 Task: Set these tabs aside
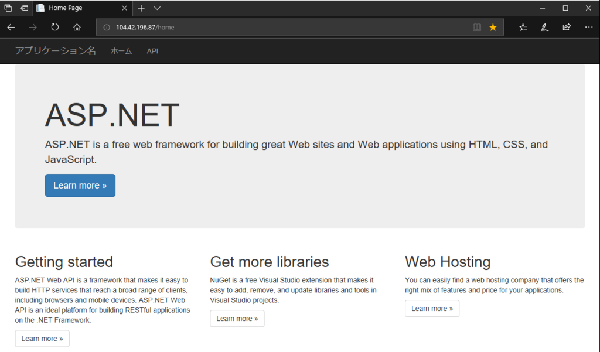(x=24, y=8)
